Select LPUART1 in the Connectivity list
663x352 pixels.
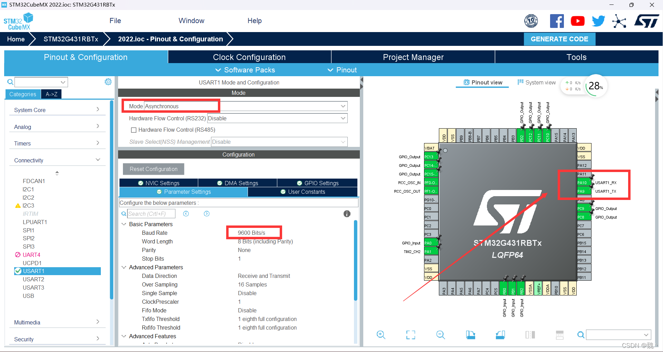pyautogui.click(x=35, y=222)
